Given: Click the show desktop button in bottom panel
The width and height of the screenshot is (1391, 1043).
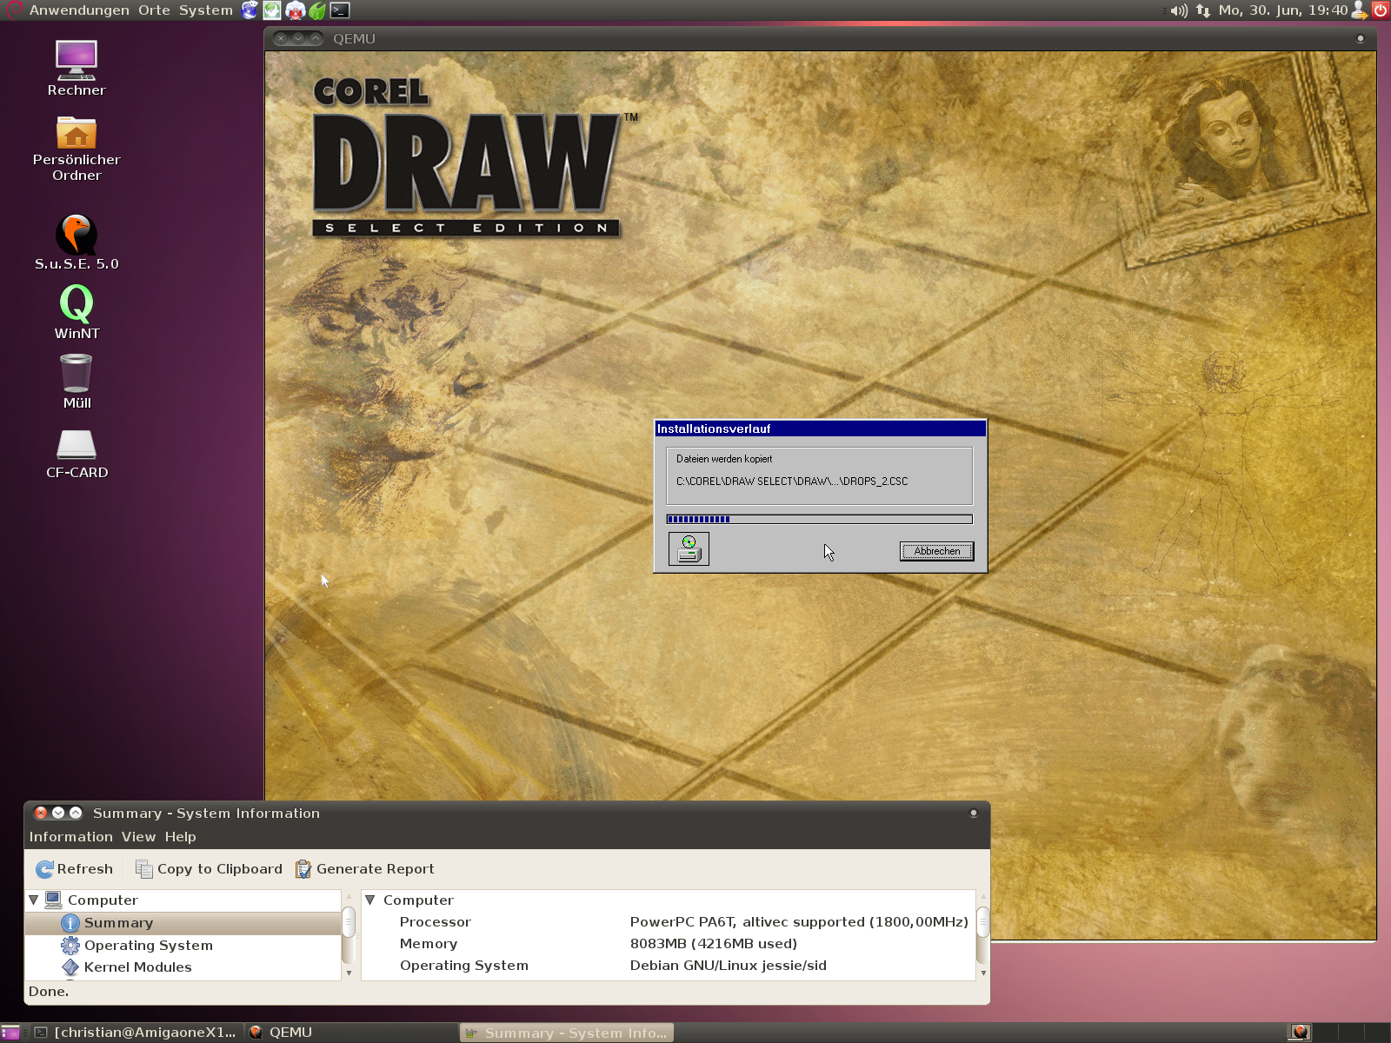Looking at the screenshot, I should pyautogui.click(x=10, y=1033).
